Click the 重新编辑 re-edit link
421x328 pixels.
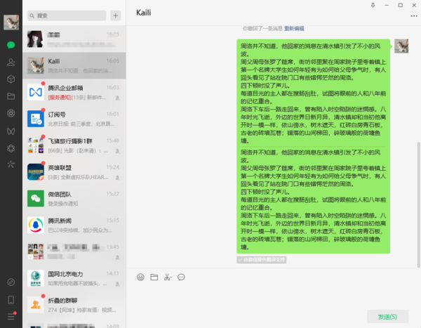pos(294,29)
